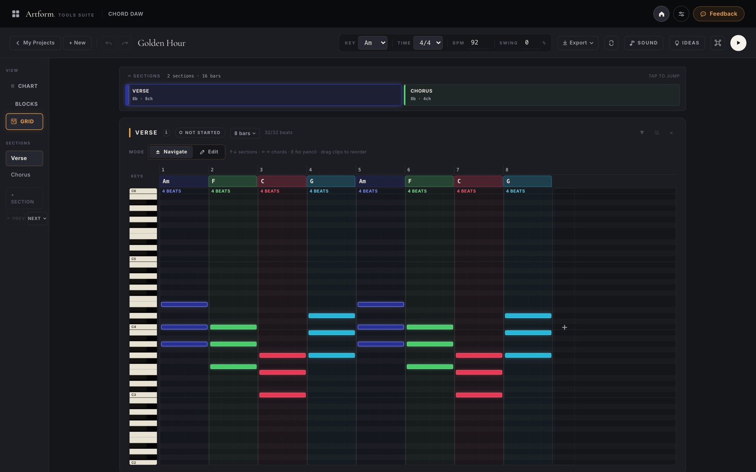Image resolution: width=756 pixels, height=472 pixels.
Task: Jump to the CHORUS section card
Action: 542,95
